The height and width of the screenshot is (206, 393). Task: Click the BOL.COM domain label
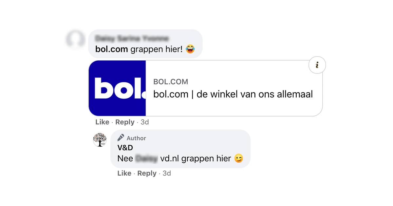point(171,82)
